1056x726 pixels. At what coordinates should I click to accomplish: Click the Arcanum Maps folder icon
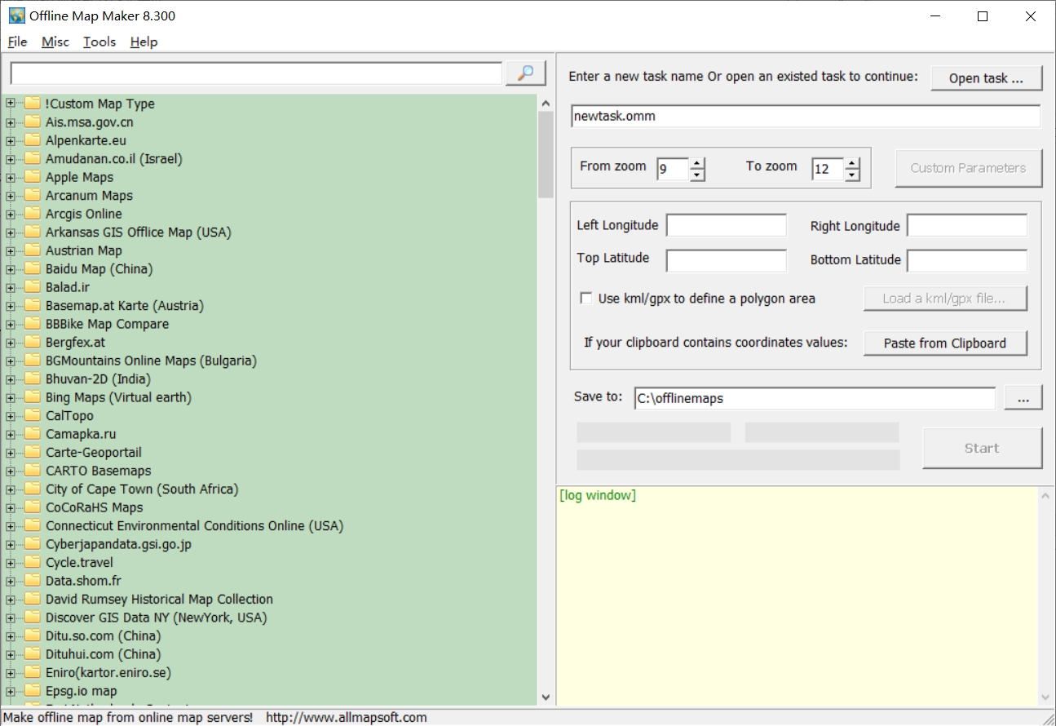click(x=33, y=195)
